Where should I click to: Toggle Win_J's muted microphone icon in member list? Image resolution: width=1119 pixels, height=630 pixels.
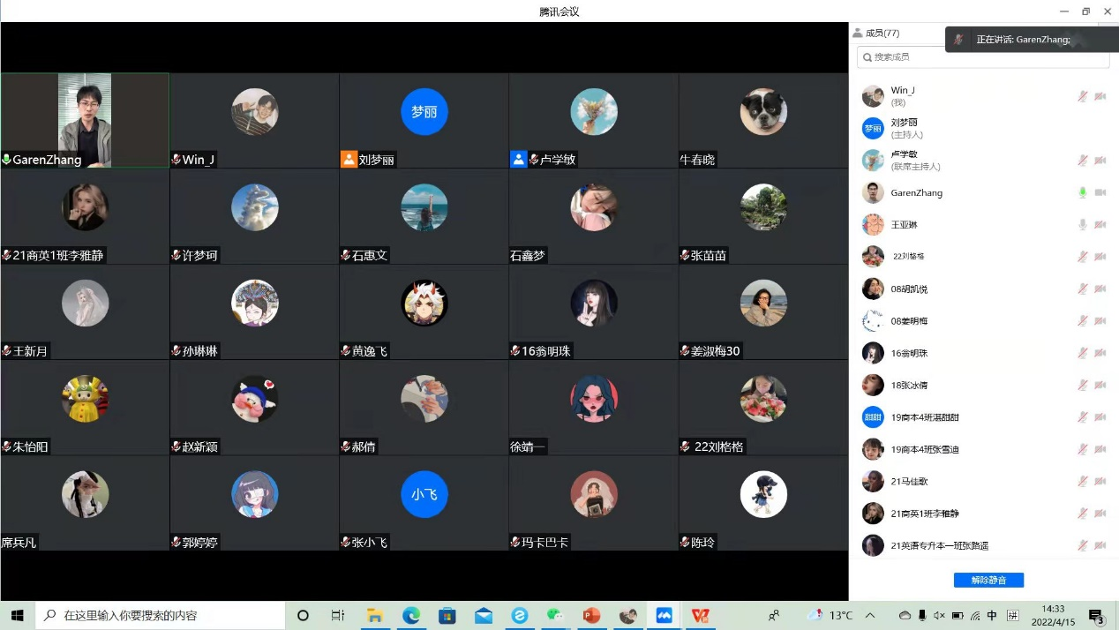pos(1082,96)
